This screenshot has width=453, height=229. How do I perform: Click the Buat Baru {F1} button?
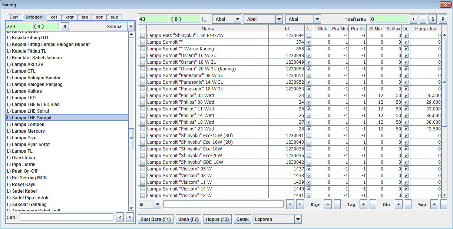pos(156,219)
